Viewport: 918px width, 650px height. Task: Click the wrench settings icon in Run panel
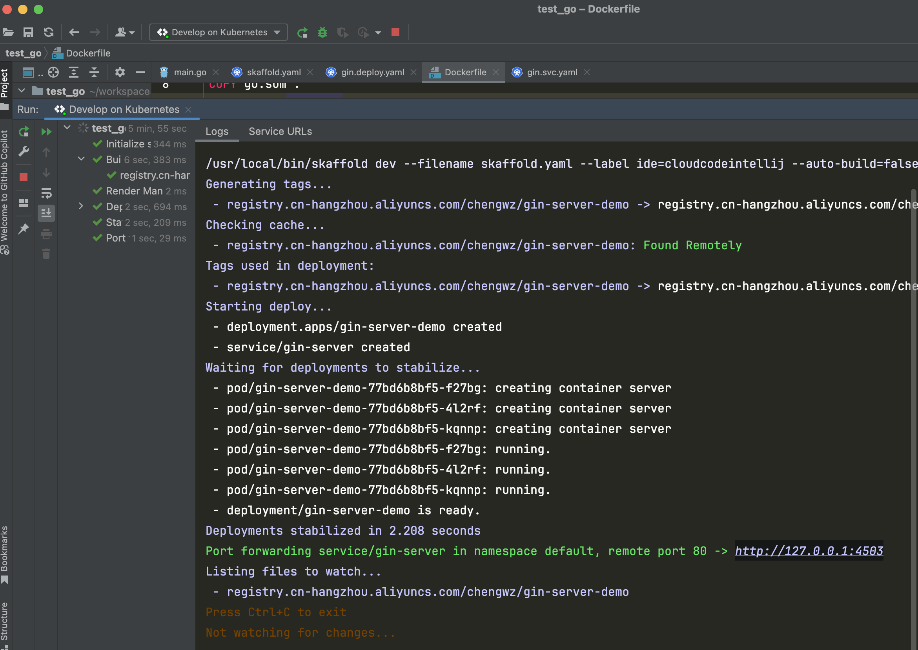pyautogui.click(x=24, y=151)
